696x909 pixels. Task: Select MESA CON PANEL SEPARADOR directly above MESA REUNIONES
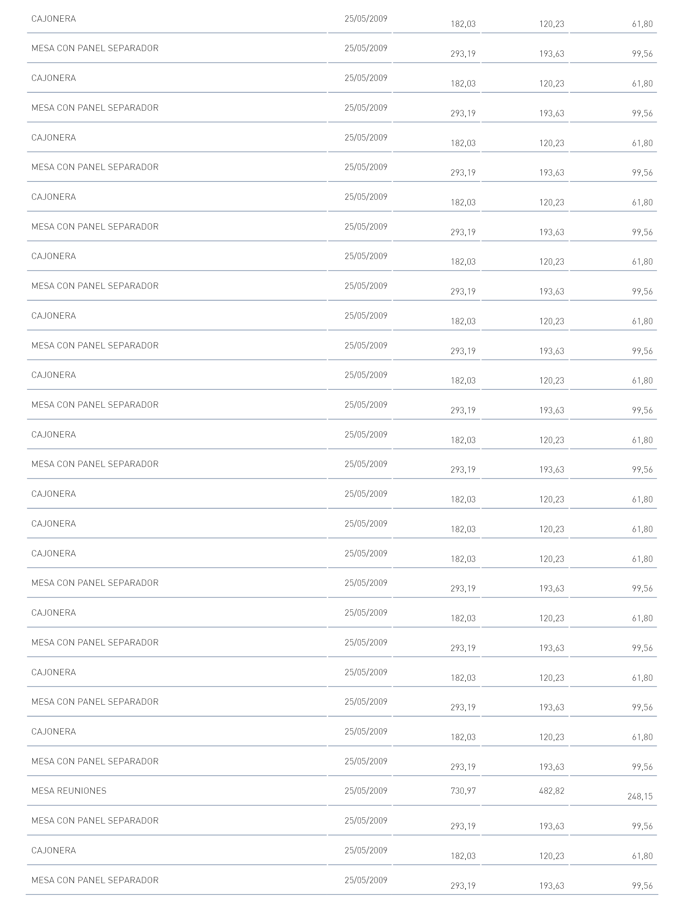pos(95,761)
